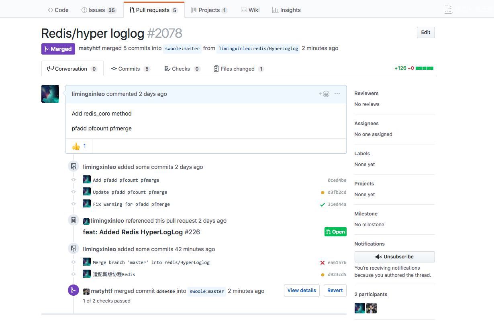Select '1 of 2 checks passed' text

[107, 301]
